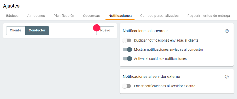Open the Campos personalizados tab
This screenshot has height=99, width=237.
(x=159, y=16)
